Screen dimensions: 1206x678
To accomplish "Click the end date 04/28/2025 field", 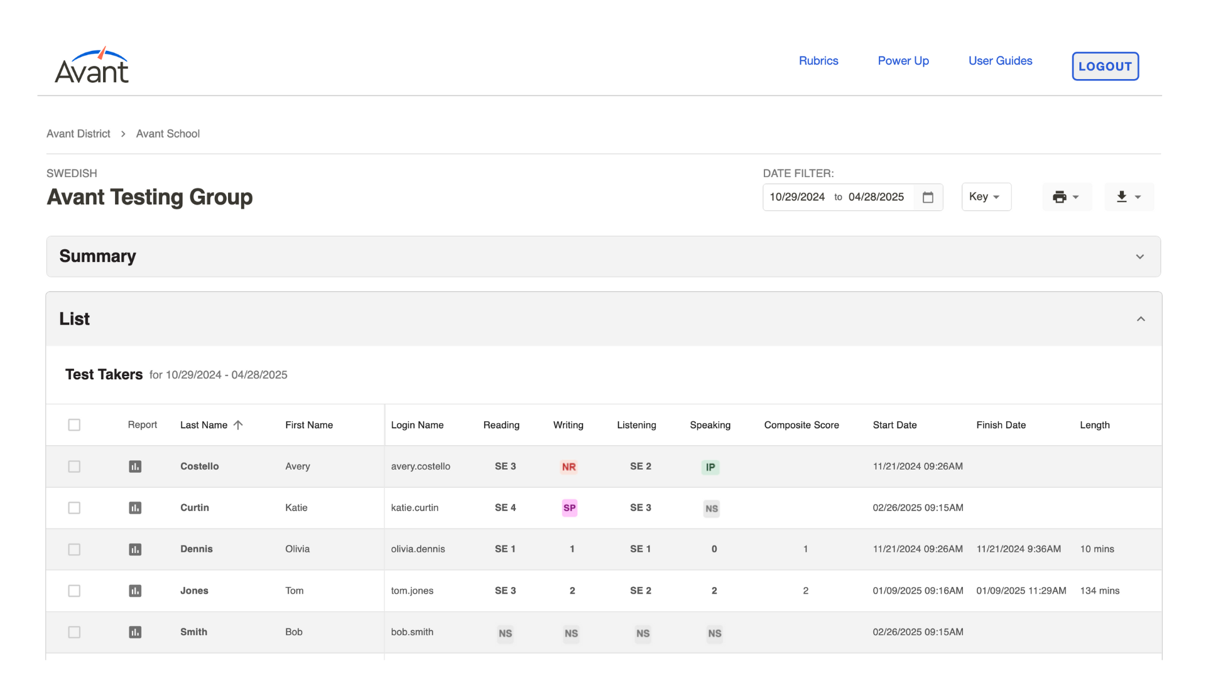I will click(876, 197).
